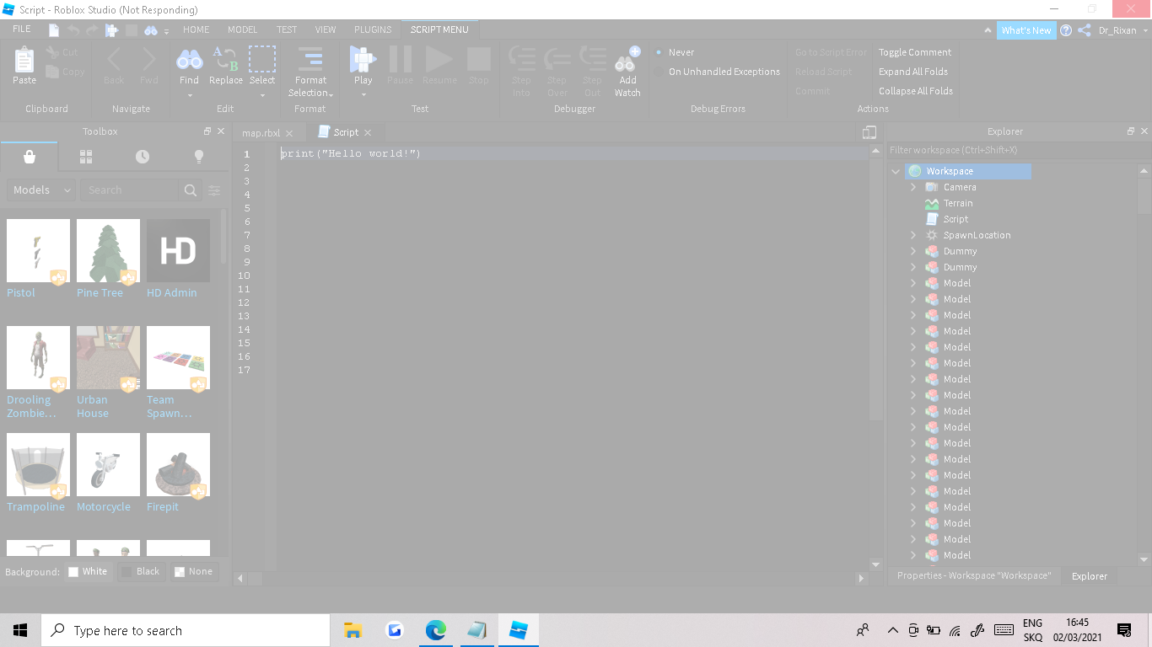Start the Play test
Viewport: 1152px width, 647px height.
(x=363, y=60)
